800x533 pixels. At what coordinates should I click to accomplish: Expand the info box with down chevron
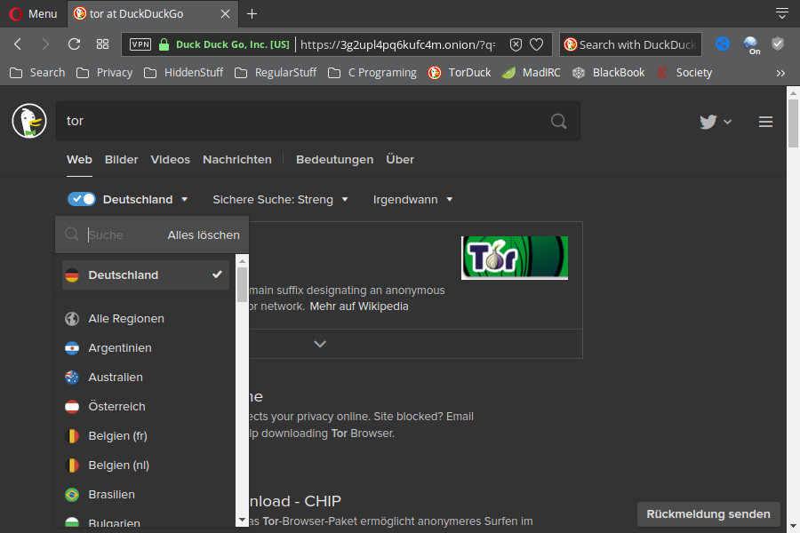320,344
